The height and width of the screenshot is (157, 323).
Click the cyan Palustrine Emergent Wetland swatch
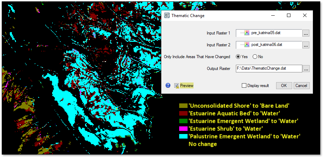pos(183,136)
